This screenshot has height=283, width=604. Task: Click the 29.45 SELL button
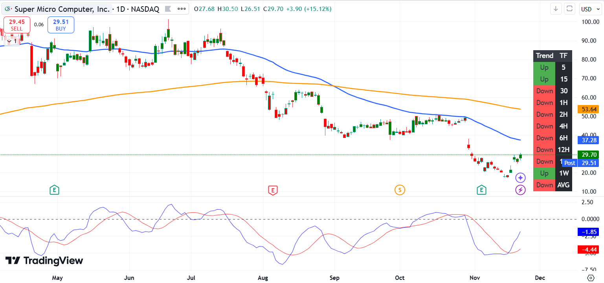(17, 25)
